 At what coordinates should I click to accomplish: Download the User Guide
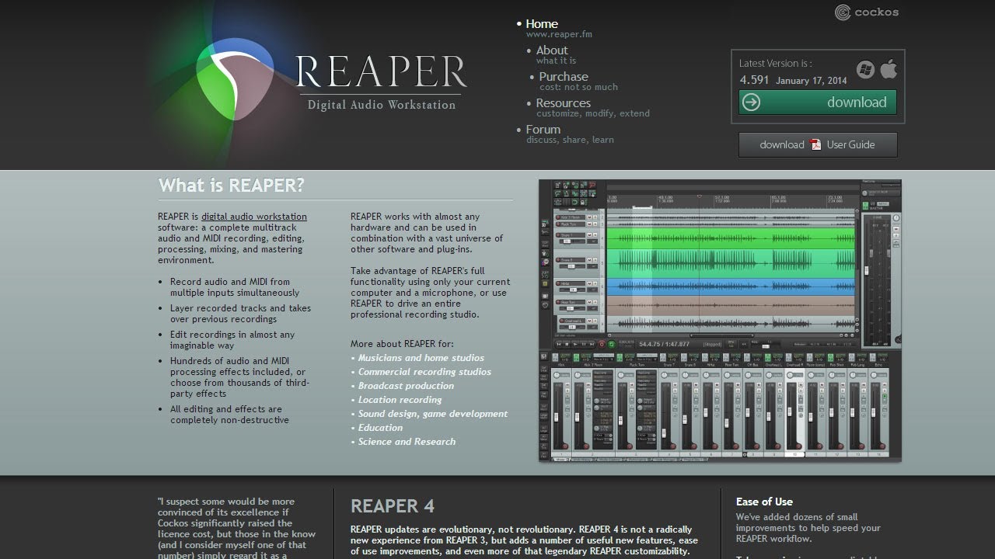(x=818, y=144)
